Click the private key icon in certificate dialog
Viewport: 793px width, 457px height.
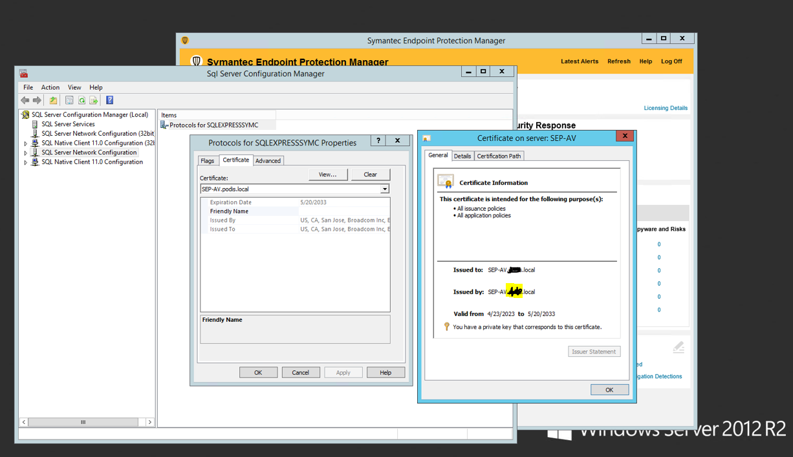pos(446,326)
